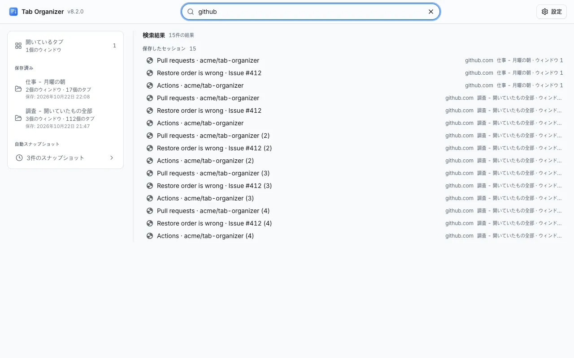Click globe icon of Restore order is wrong (2)
The image size is (574, 358).
click(x=150, y=148)
